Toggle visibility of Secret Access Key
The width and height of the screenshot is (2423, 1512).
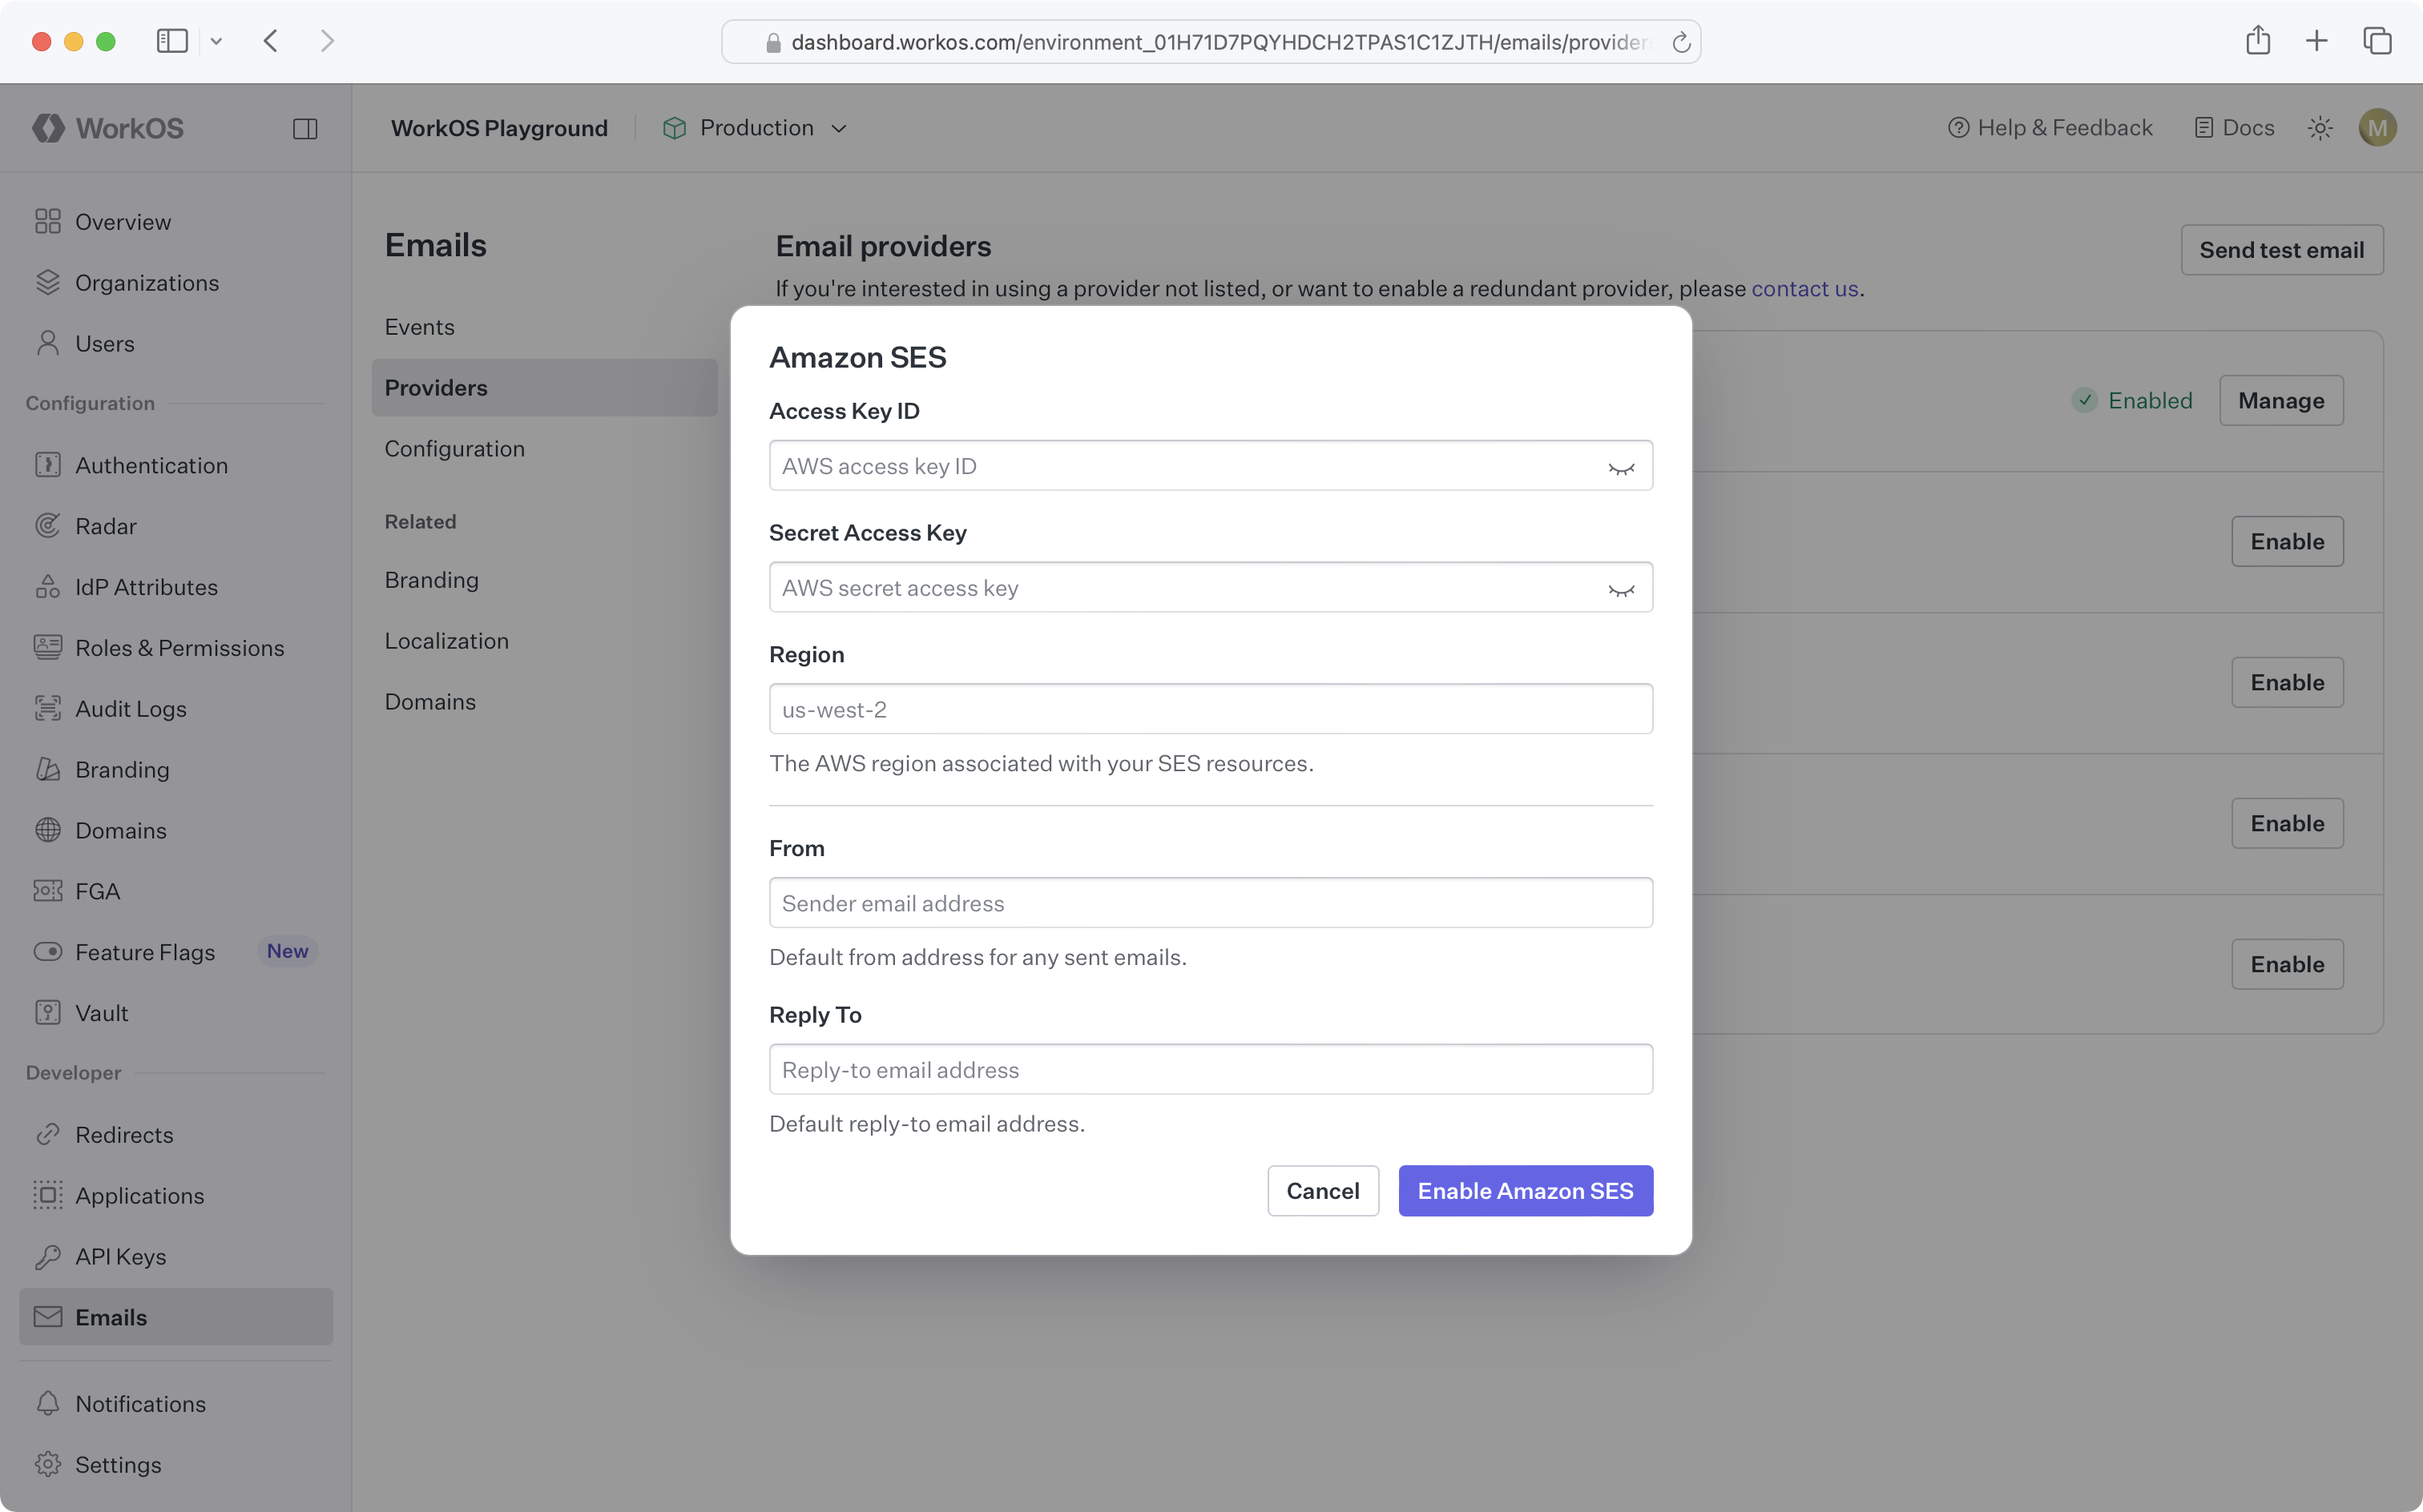click(x=1621, y=590)
